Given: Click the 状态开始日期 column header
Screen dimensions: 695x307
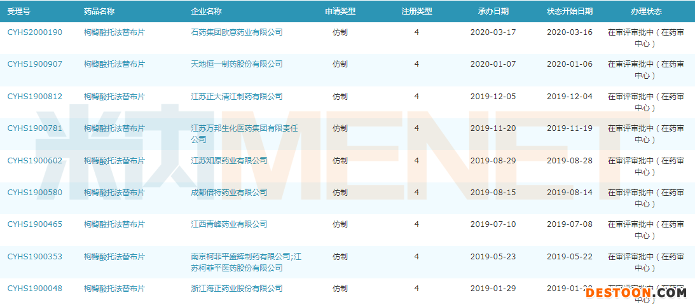Looking at the screenshot, I should coord(569,11).
